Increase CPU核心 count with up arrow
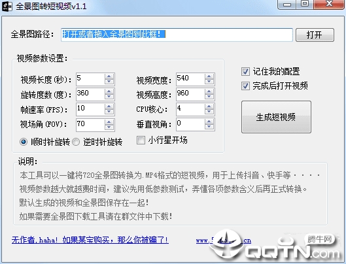Image resolution: width=346 pixels, height=264 pixels. pyautogui.click(x=209, y=107)
